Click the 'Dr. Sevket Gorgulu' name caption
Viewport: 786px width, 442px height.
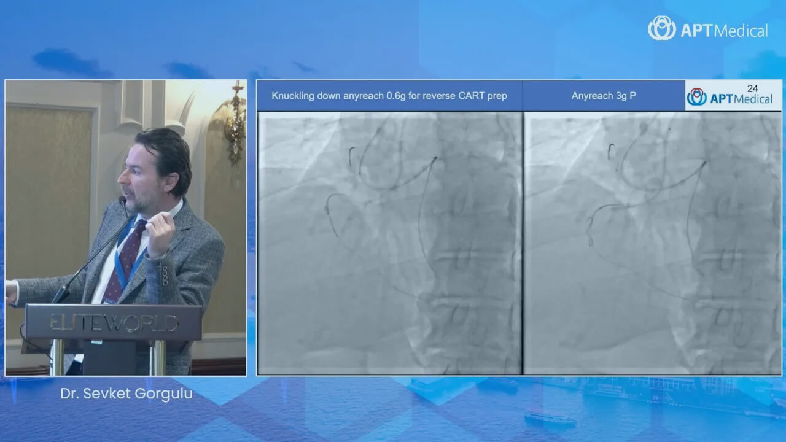click(x=126, y=394)
